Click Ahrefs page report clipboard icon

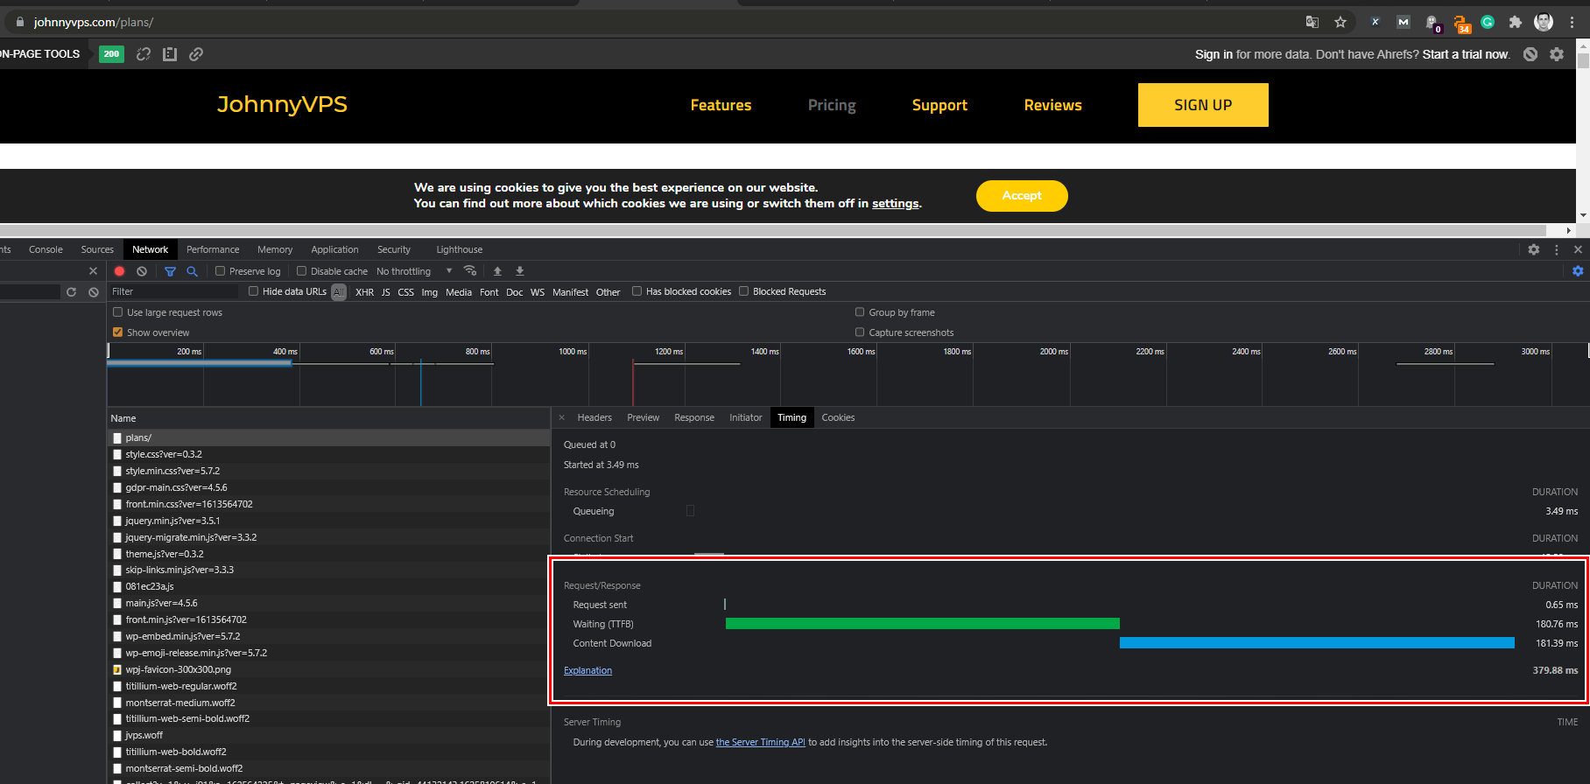(x=170, y=54)
